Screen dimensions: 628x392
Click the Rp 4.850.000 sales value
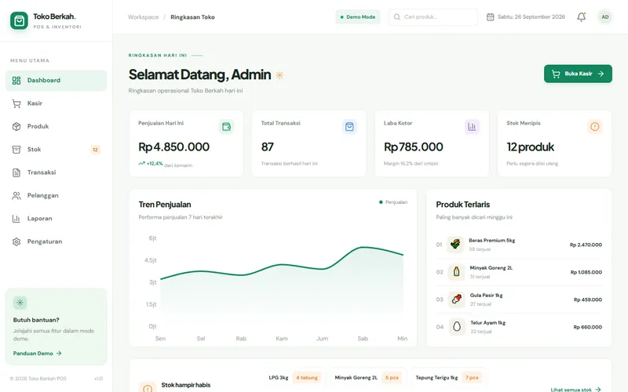(173, 147)
